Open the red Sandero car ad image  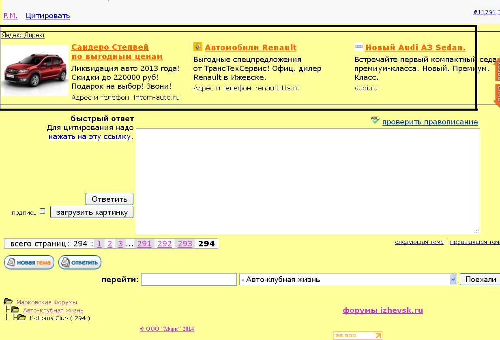tap(35, 71)
